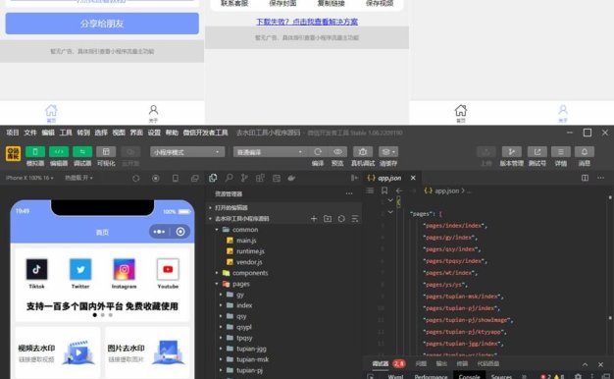Viewport: 614px width, 379px height.
Task: Toggle the green 编辑器 editor button
Action: tap(59, 151)
